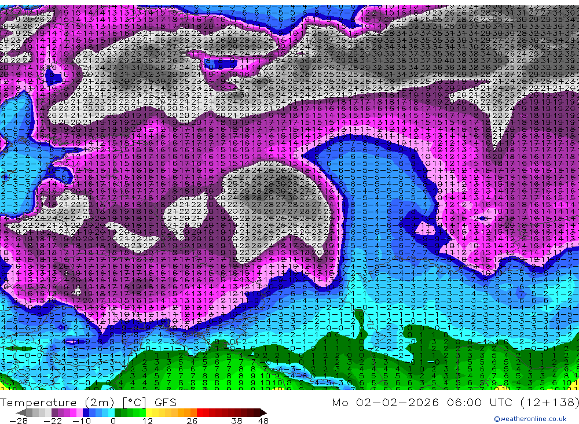Click the '-10' legend value

tap(82, 421)
